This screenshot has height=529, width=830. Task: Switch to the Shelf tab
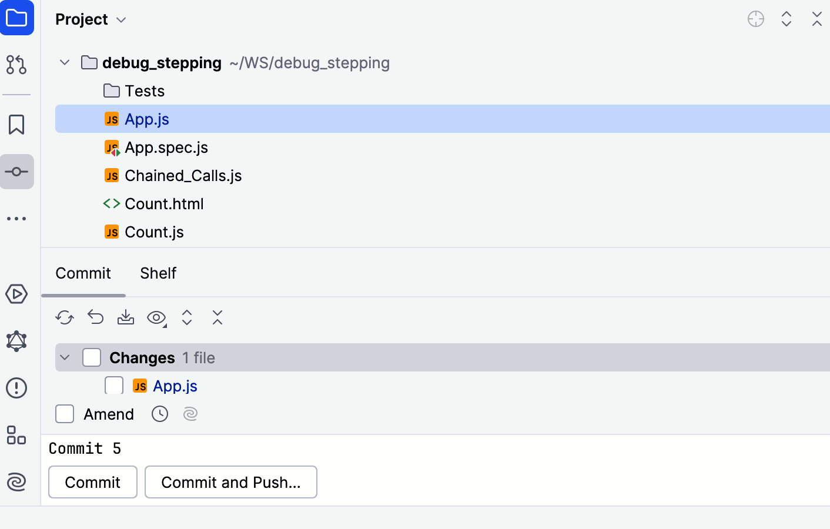point(158,273)
